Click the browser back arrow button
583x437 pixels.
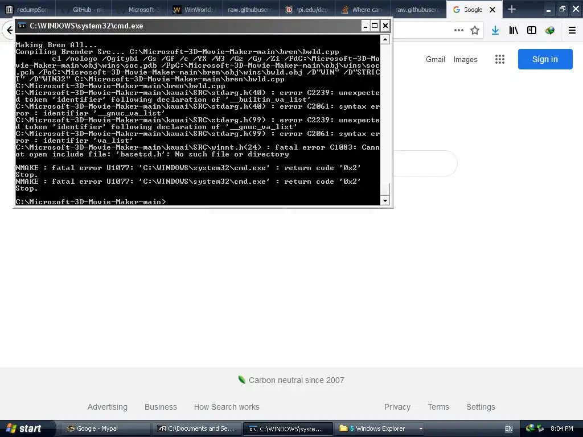[9, 30]
